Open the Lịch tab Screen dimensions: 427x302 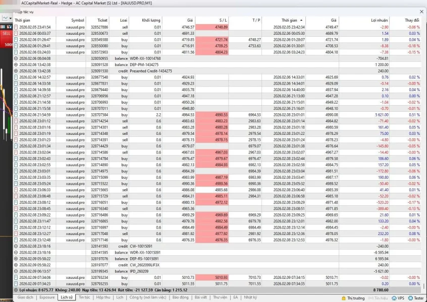point(120,297)
